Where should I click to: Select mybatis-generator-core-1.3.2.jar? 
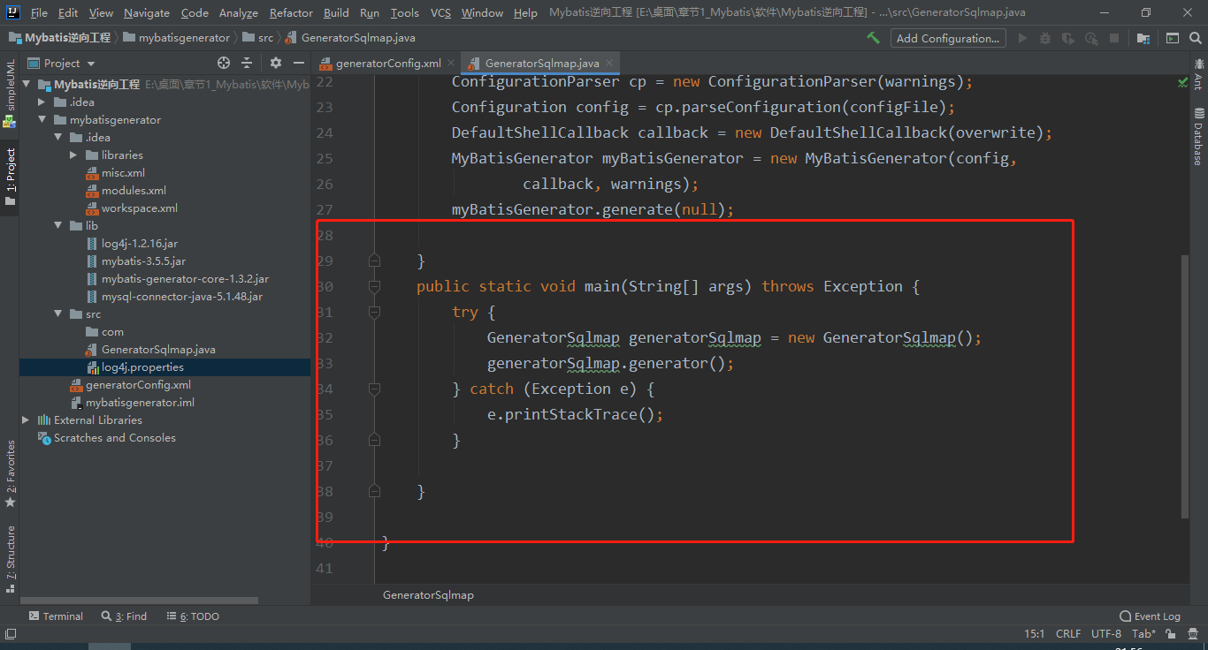tap(185, 279)
